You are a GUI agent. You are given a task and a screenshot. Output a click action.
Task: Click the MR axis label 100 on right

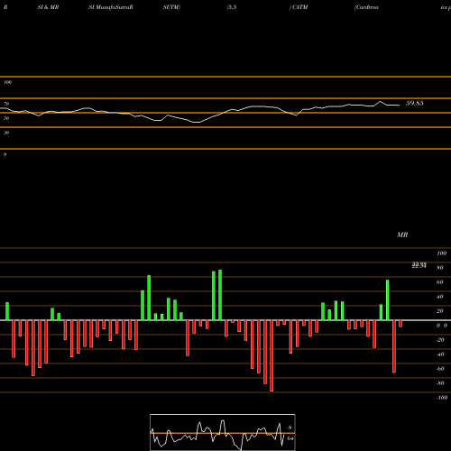click(x=441, y=253)
